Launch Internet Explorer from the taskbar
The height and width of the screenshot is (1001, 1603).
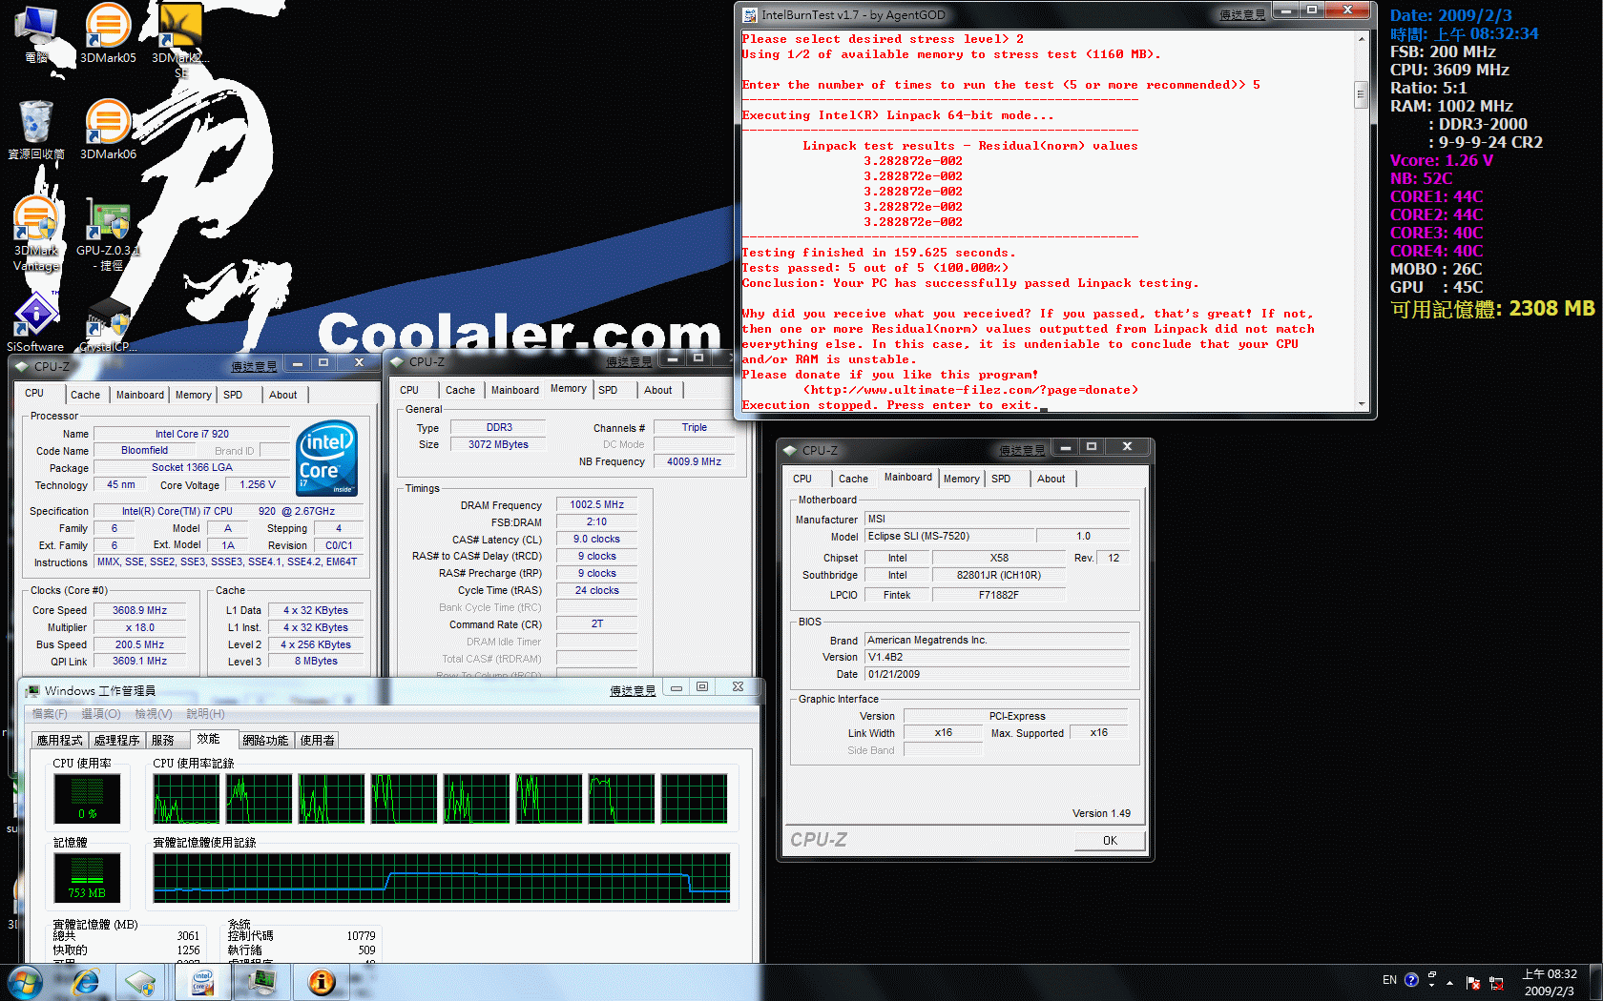[x=86, y=982]
